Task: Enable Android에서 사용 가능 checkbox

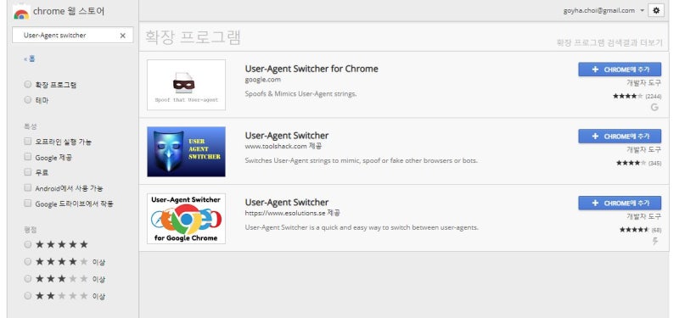Action: [28, 187]
